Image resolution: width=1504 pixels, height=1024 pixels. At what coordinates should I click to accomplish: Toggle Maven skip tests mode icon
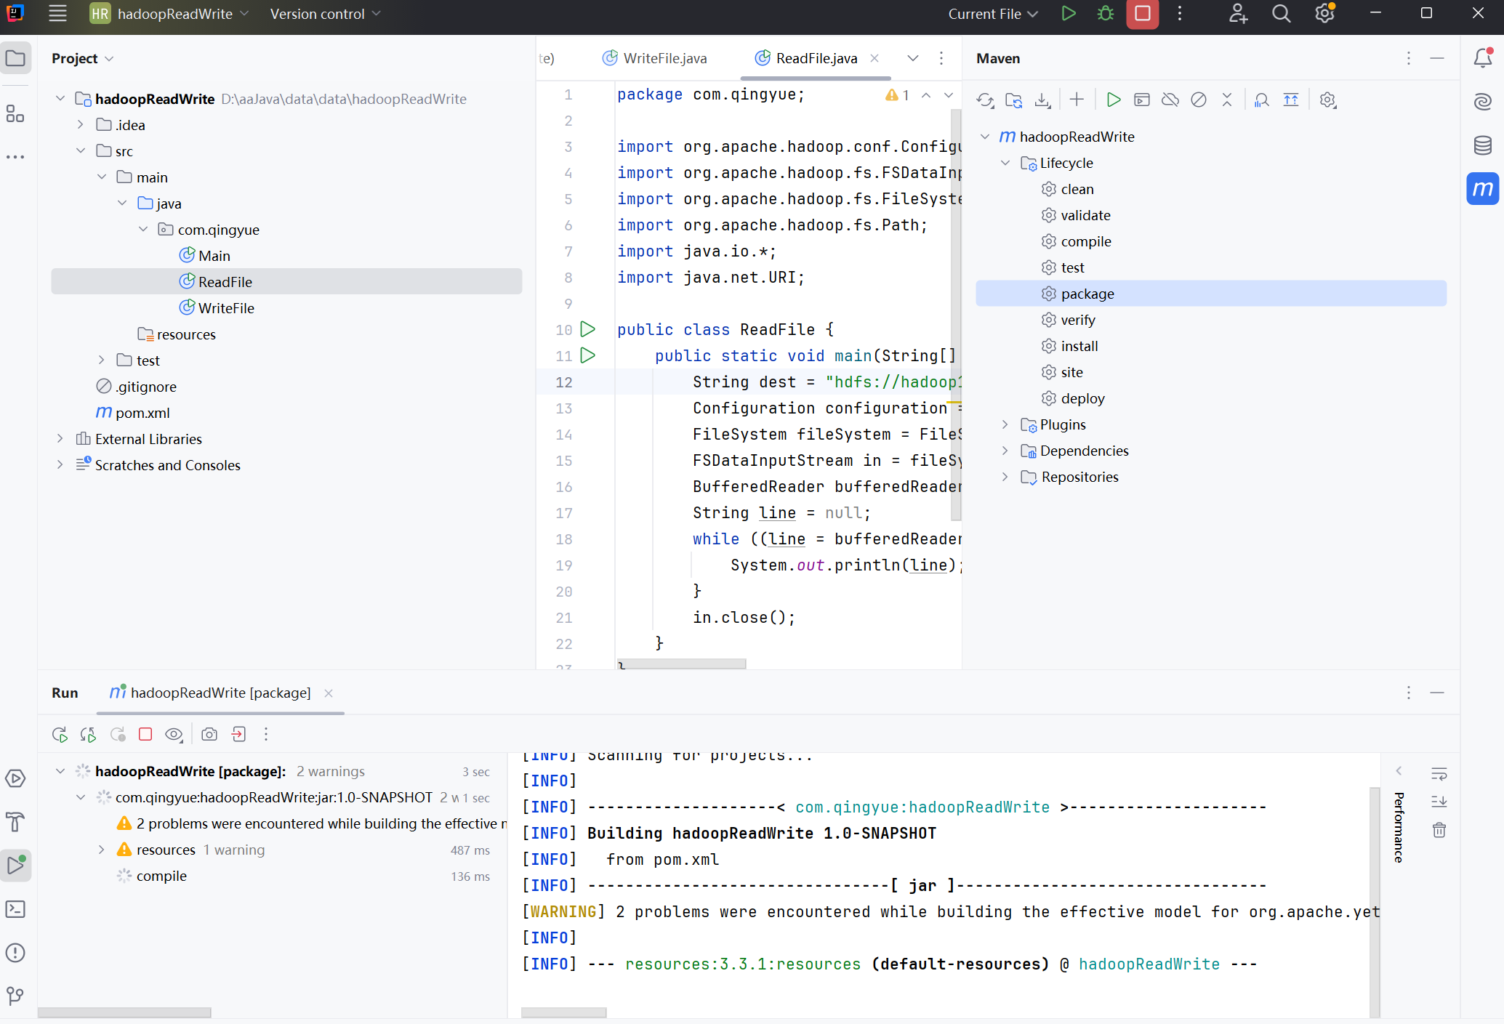[1199, 100]
